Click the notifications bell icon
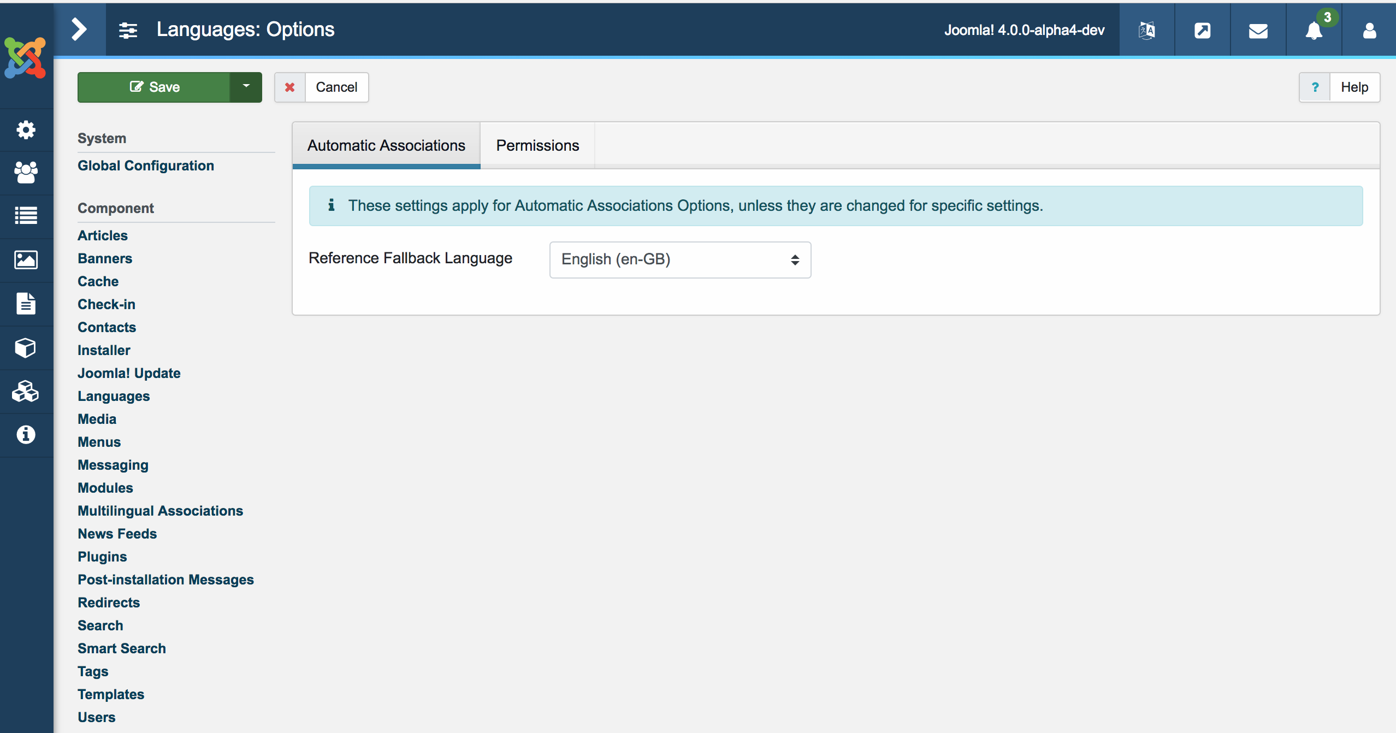This screenshot has height=733, width=1396. pyautogui.click(x=1314, y=31)
